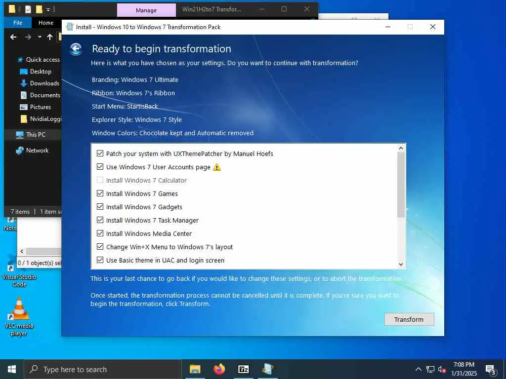Click the taskbar clock showing 7:08 PM
Screen dimensions: 506x379
[464, 369]
